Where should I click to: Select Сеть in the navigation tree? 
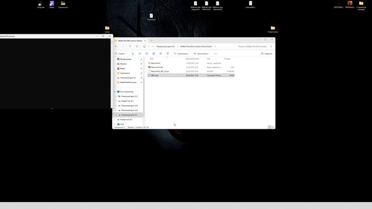pyautogui.click(x=121, y=124)
